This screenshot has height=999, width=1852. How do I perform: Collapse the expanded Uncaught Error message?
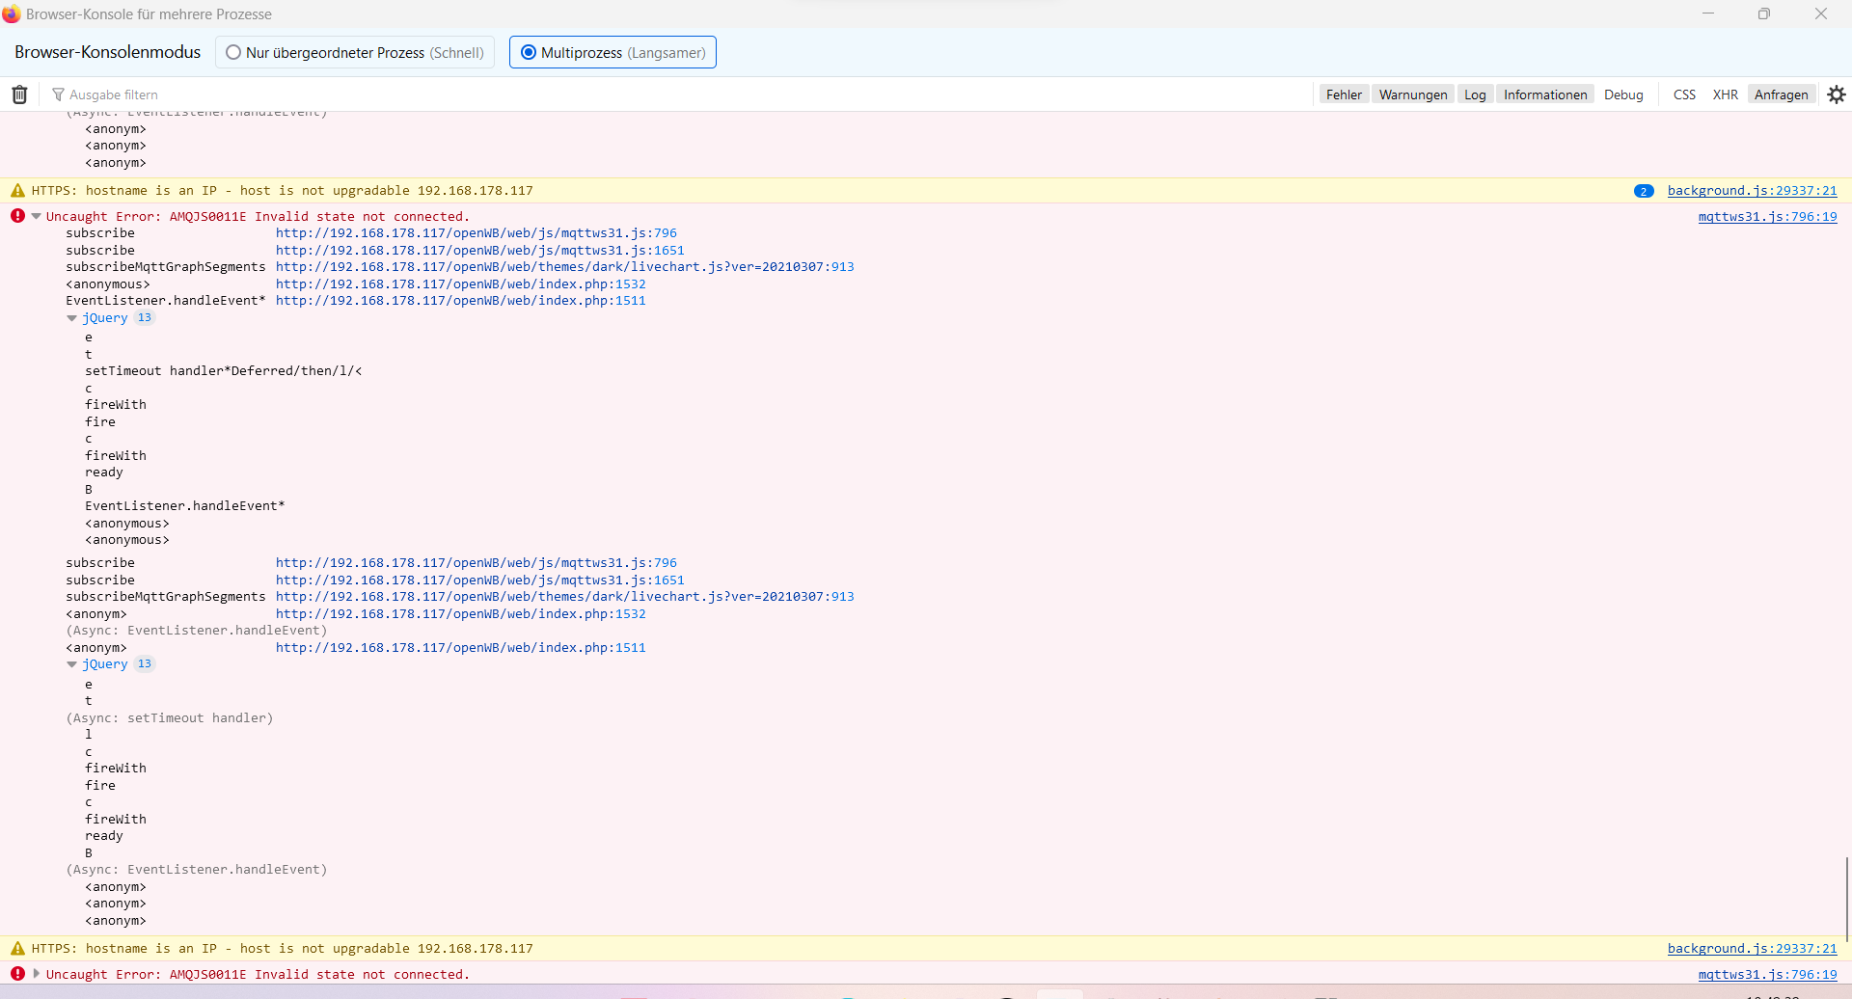tap(37, 217)
